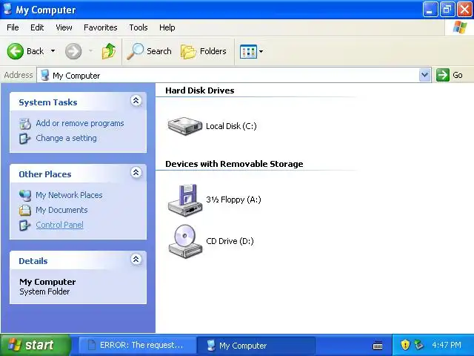This screenshot has width=474, height=356.
Task: Click the Add or remove programs icon
Action: click(25, 124)
